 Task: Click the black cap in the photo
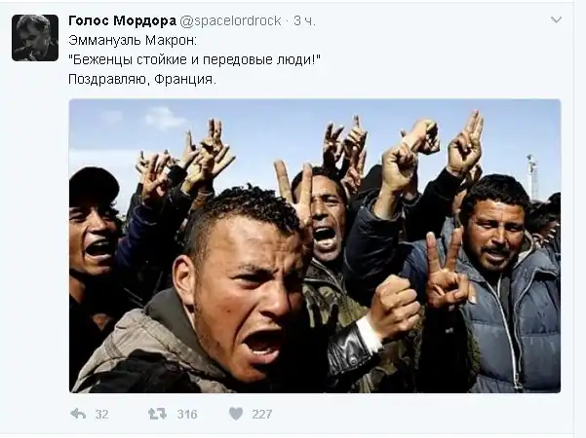94,185
